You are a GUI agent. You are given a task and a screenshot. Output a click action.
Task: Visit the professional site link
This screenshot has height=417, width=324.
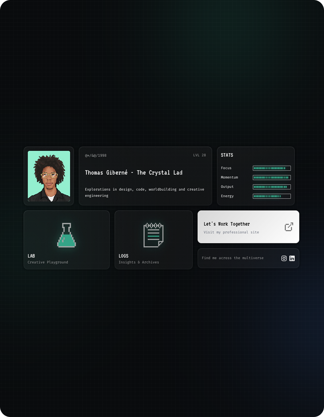[231, 232]
